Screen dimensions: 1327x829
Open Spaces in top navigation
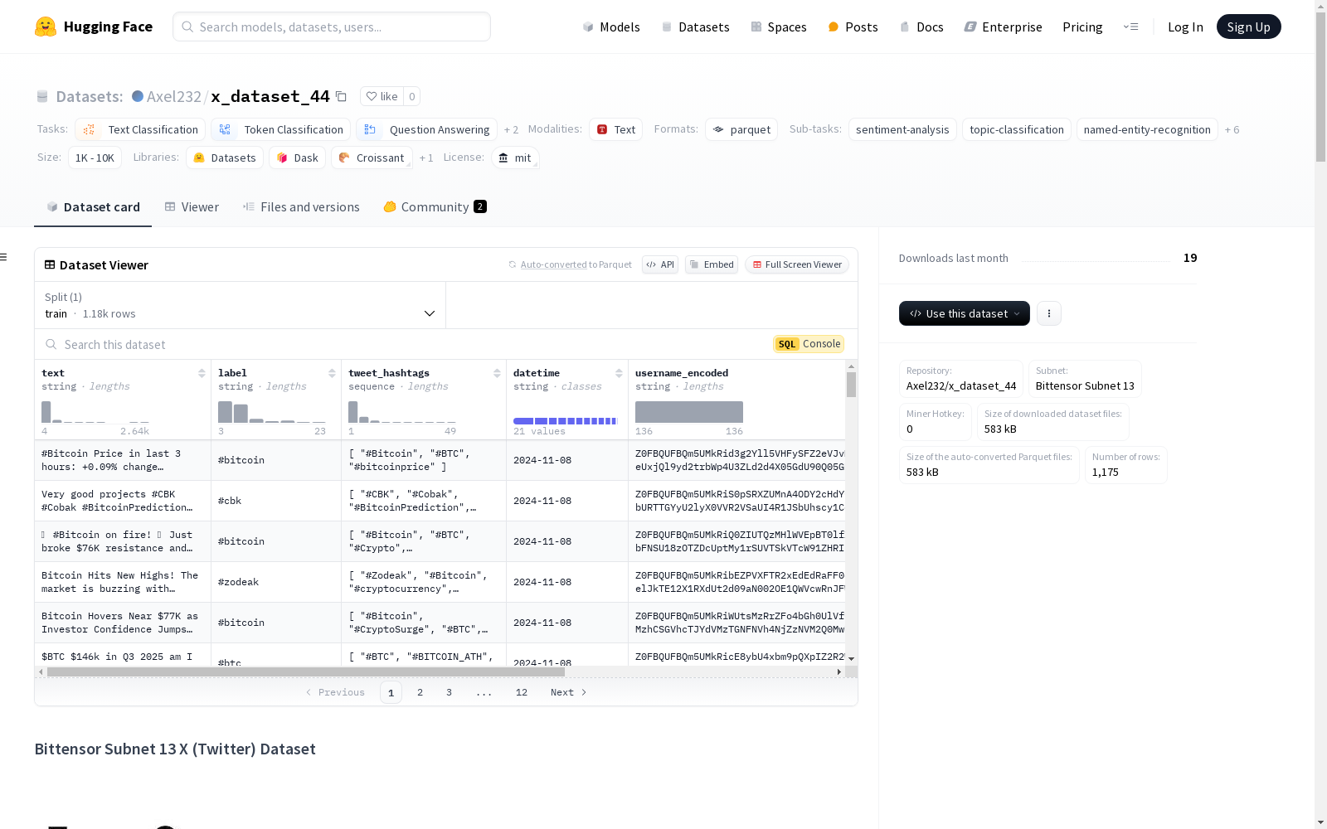(779, 27)
